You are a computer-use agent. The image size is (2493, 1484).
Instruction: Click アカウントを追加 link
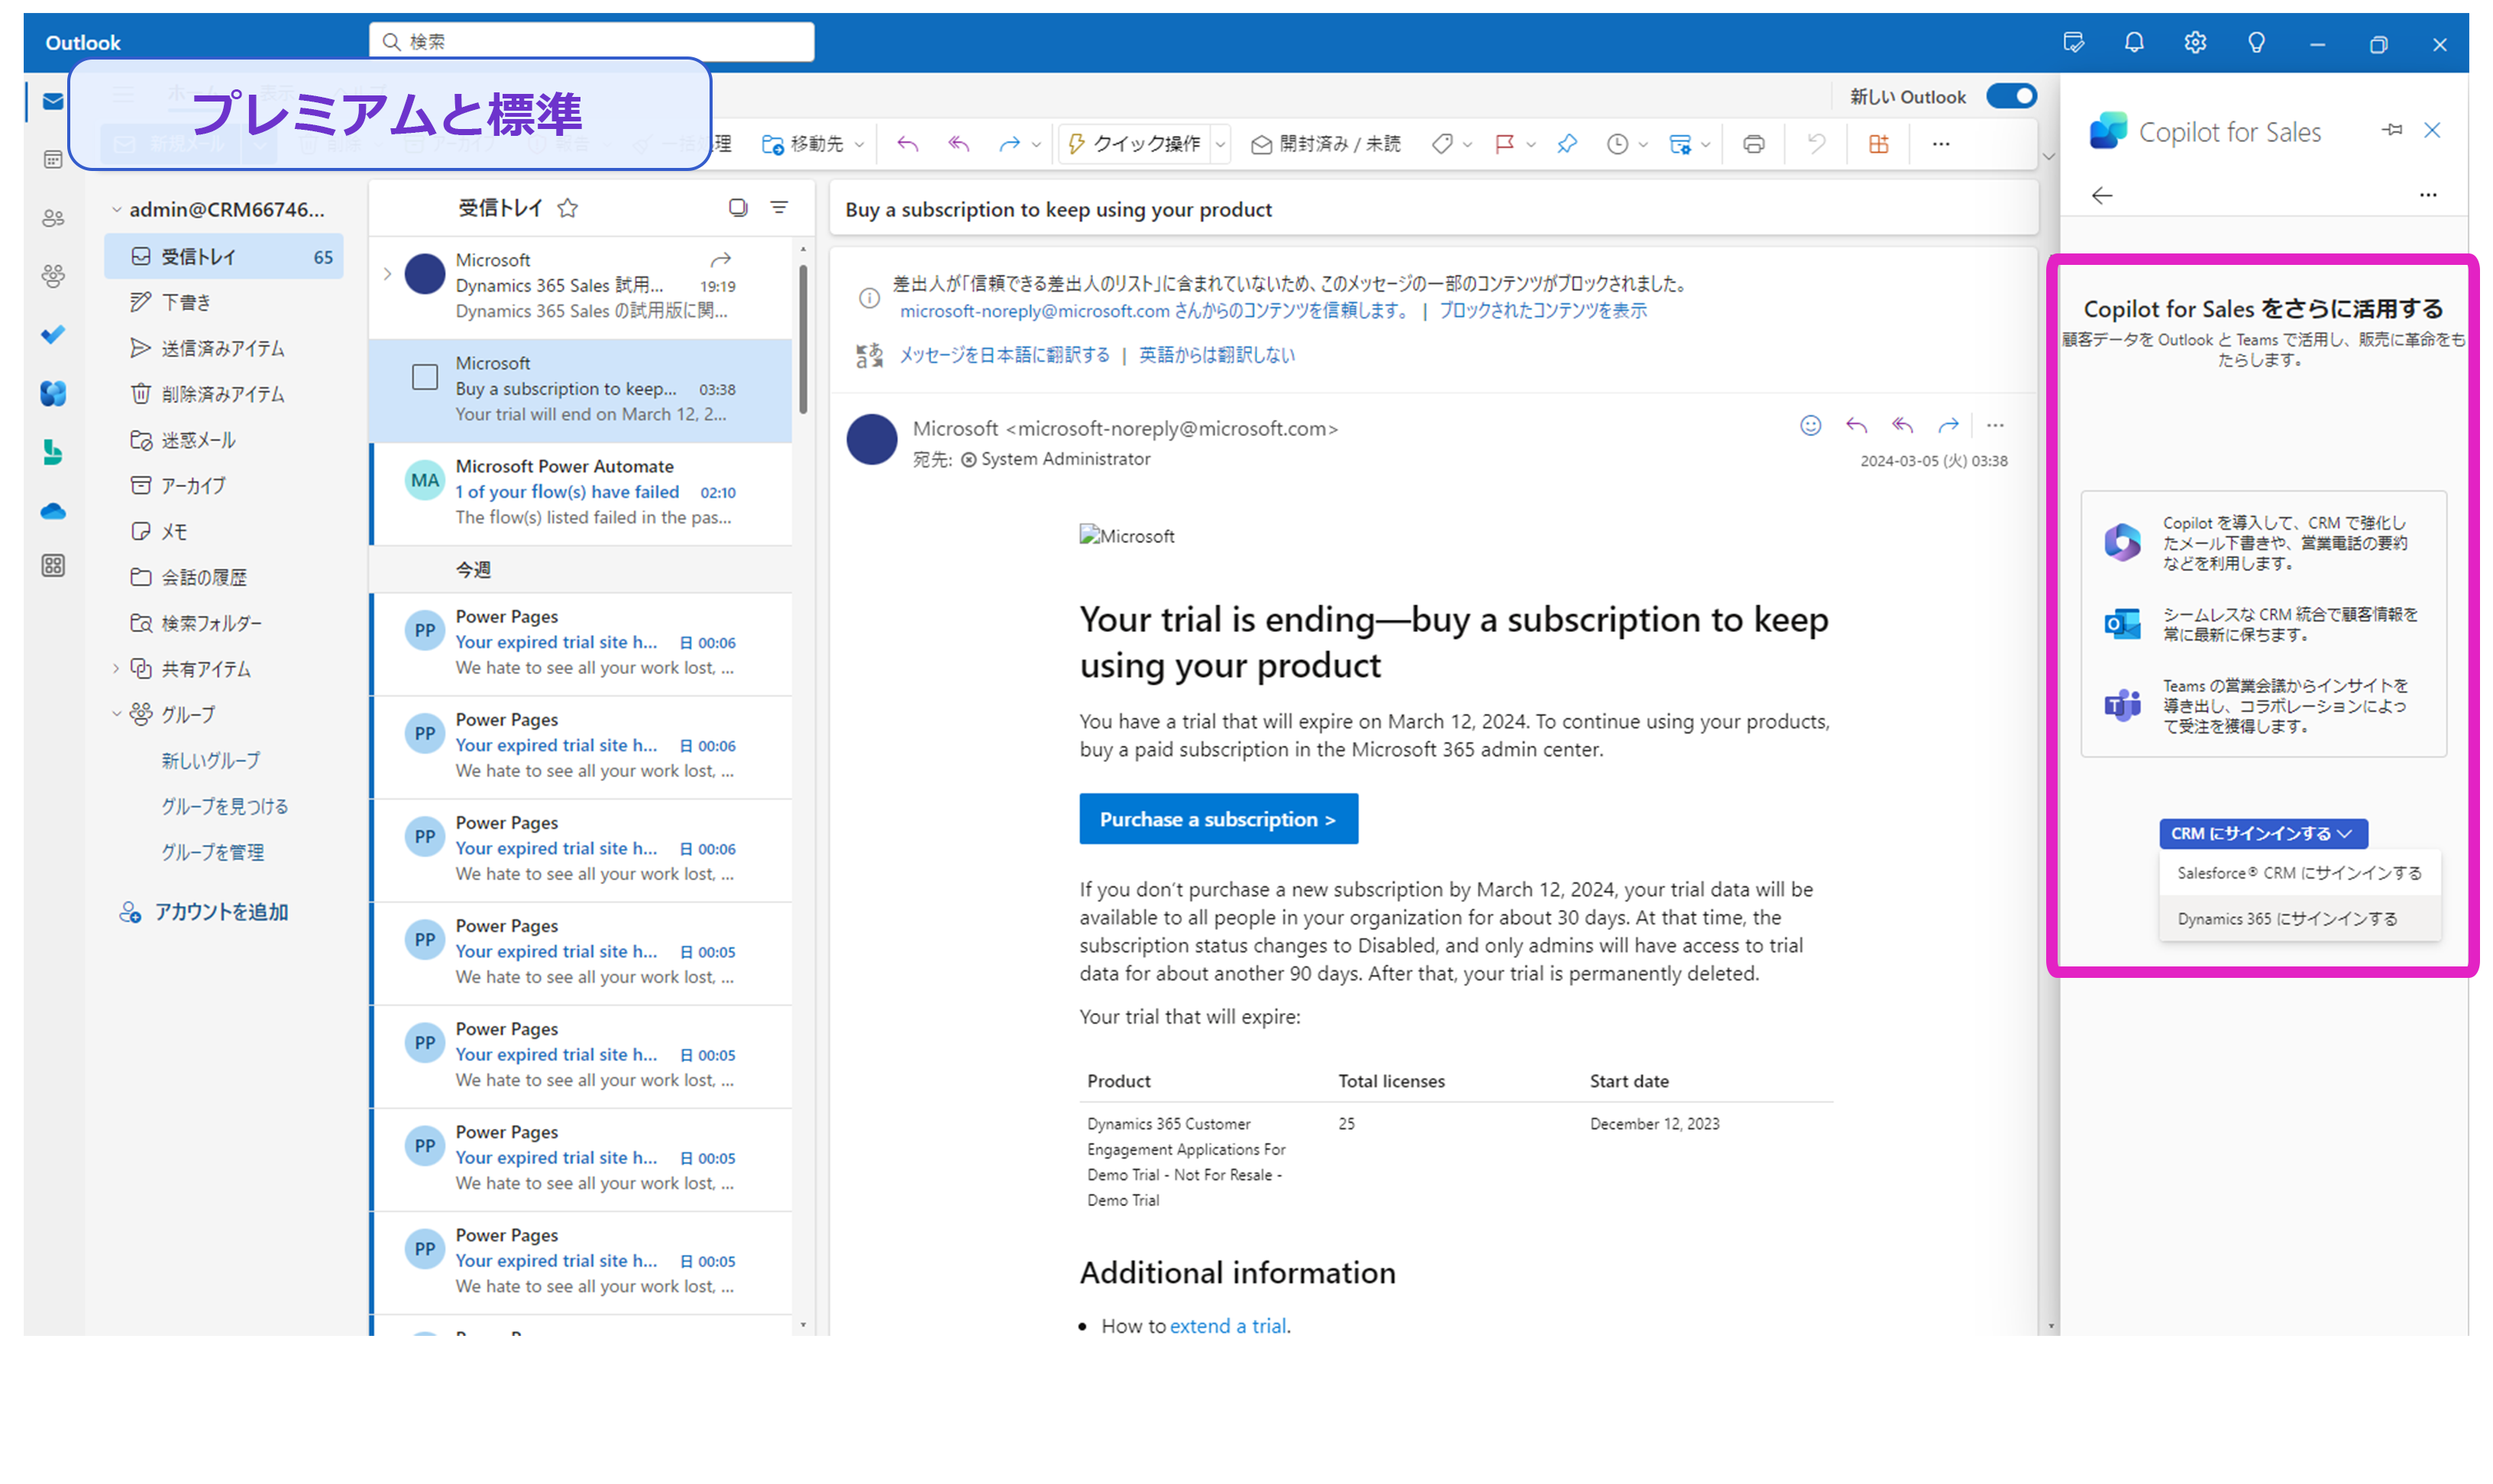click(x=220, y=912)
